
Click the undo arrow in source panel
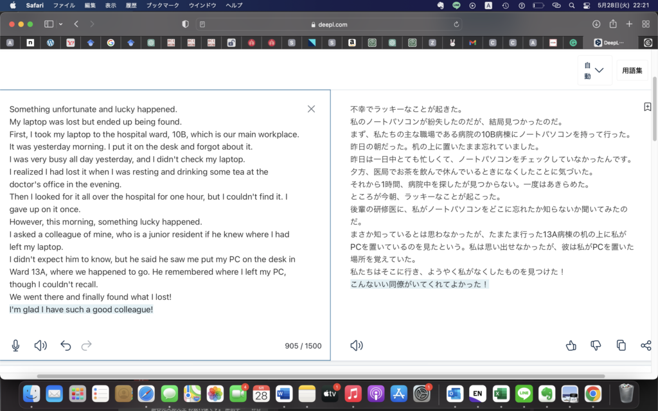pos(66,345)
